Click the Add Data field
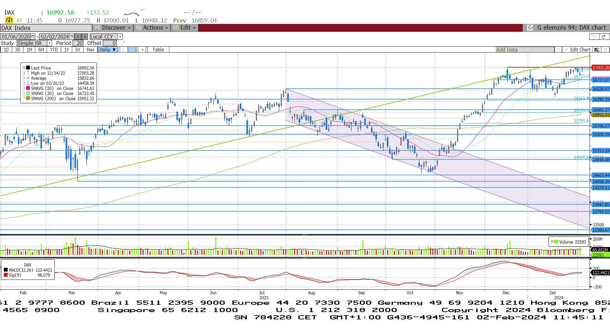Screen dimensions: 610x335 coord(525,49)
